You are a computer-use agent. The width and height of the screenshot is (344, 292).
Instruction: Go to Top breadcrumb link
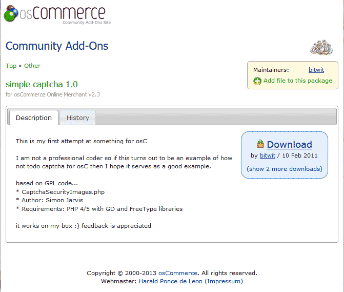pyautogui.click(x=11, y=66)
